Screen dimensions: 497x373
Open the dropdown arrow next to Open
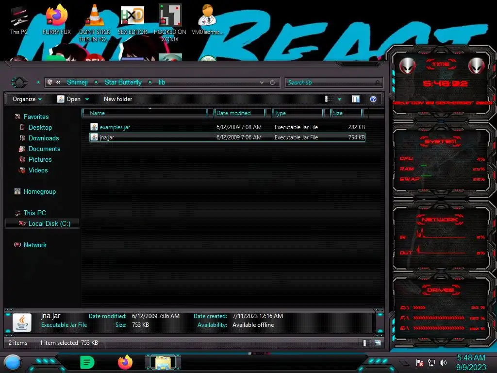87,100
